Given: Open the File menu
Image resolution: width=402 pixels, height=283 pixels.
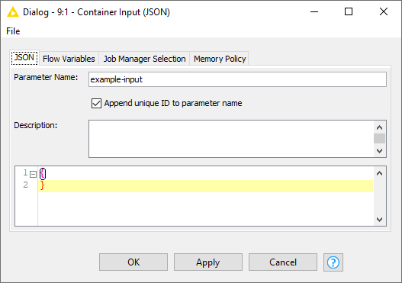Looking at the screenshot, I should [x=13, y=31].
